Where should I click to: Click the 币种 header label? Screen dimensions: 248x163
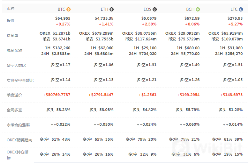11,9
